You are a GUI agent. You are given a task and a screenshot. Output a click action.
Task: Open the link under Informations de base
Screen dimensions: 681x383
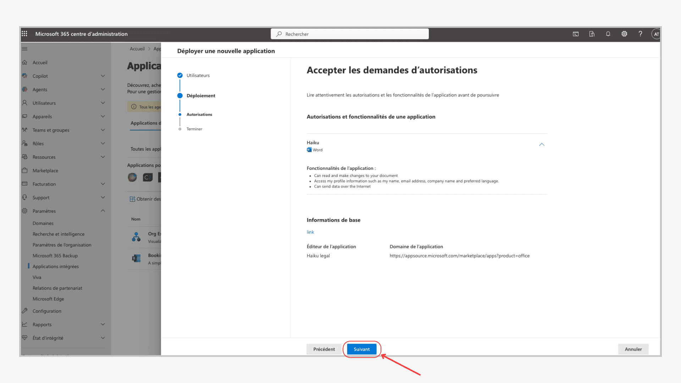click(310, 232)
